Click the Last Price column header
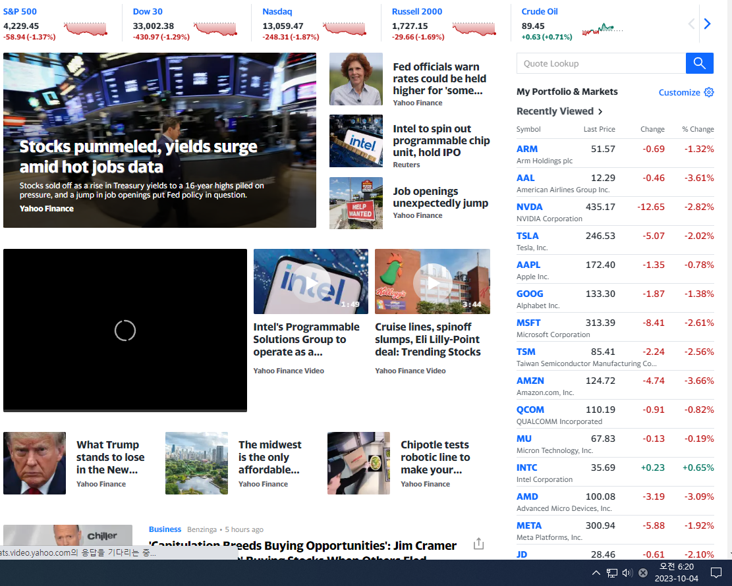Image resolution: width=732 pixels, height=586 pixels. coord(599,129)
